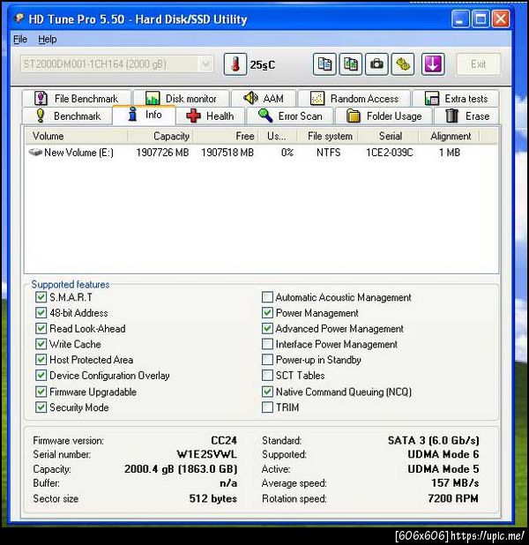
Task: Click the Disk monitor graph icon
Action: (x=153, y=99)
